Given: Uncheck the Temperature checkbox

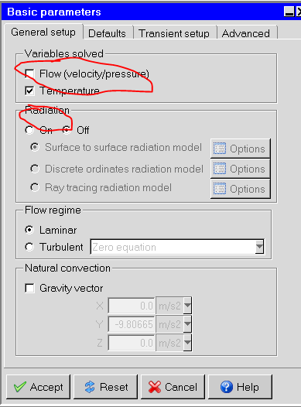Looking at the screenshot, I should (29, 91).
